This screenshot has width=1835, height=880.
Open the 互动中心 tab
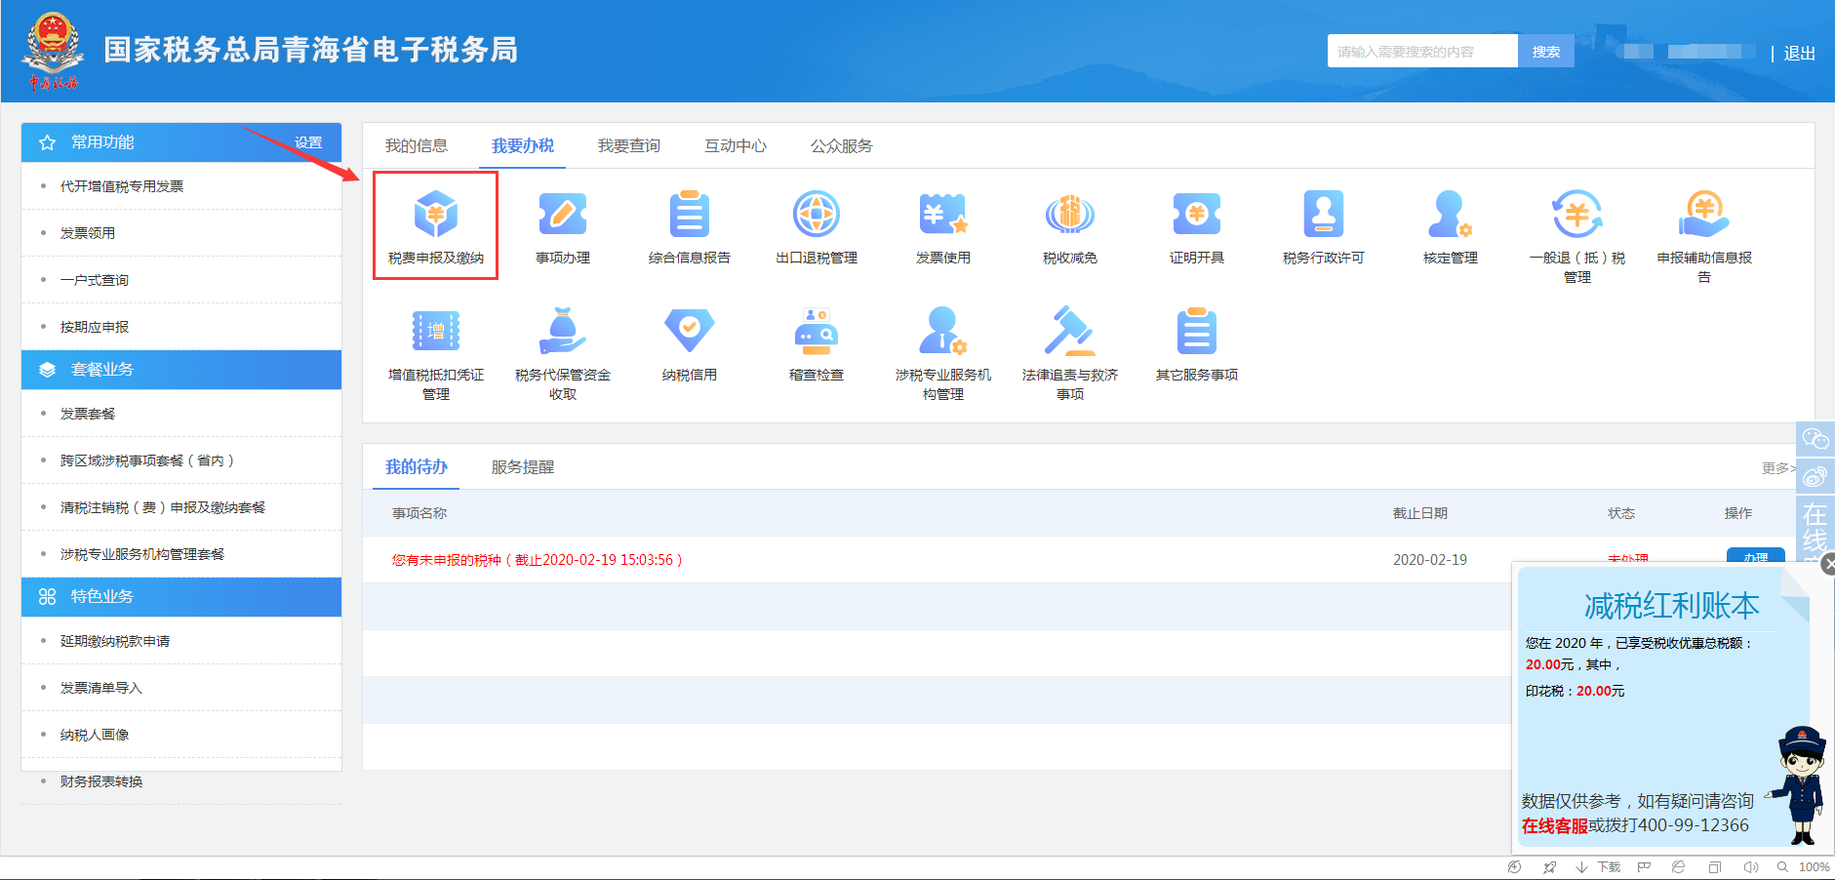pos(736,146)
